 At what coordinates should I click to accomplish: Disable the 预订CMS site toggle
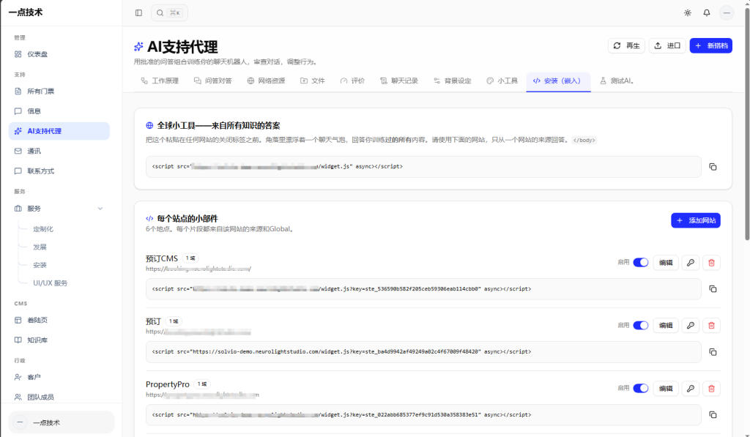click(x=640, y=263)
